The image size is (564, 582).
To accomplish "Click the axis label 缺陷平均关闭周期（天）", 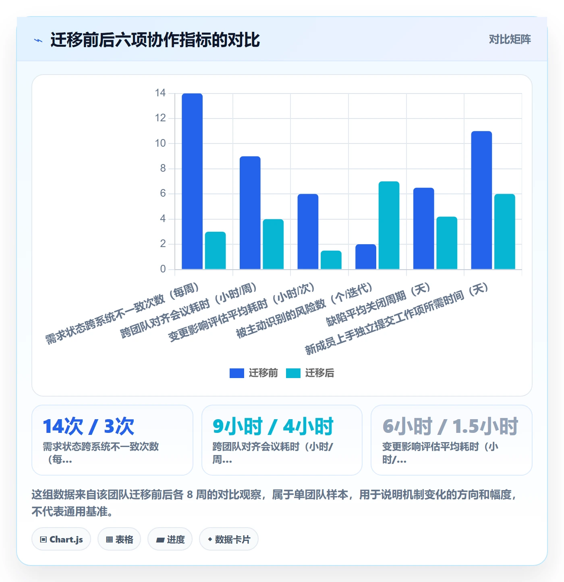I will tap(379, 304).
